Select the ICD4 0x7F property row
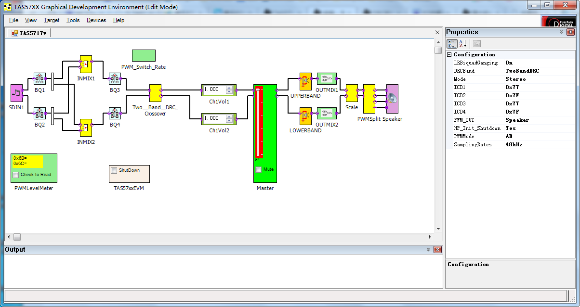Viewport: 580px width, 307px height. 511,112
